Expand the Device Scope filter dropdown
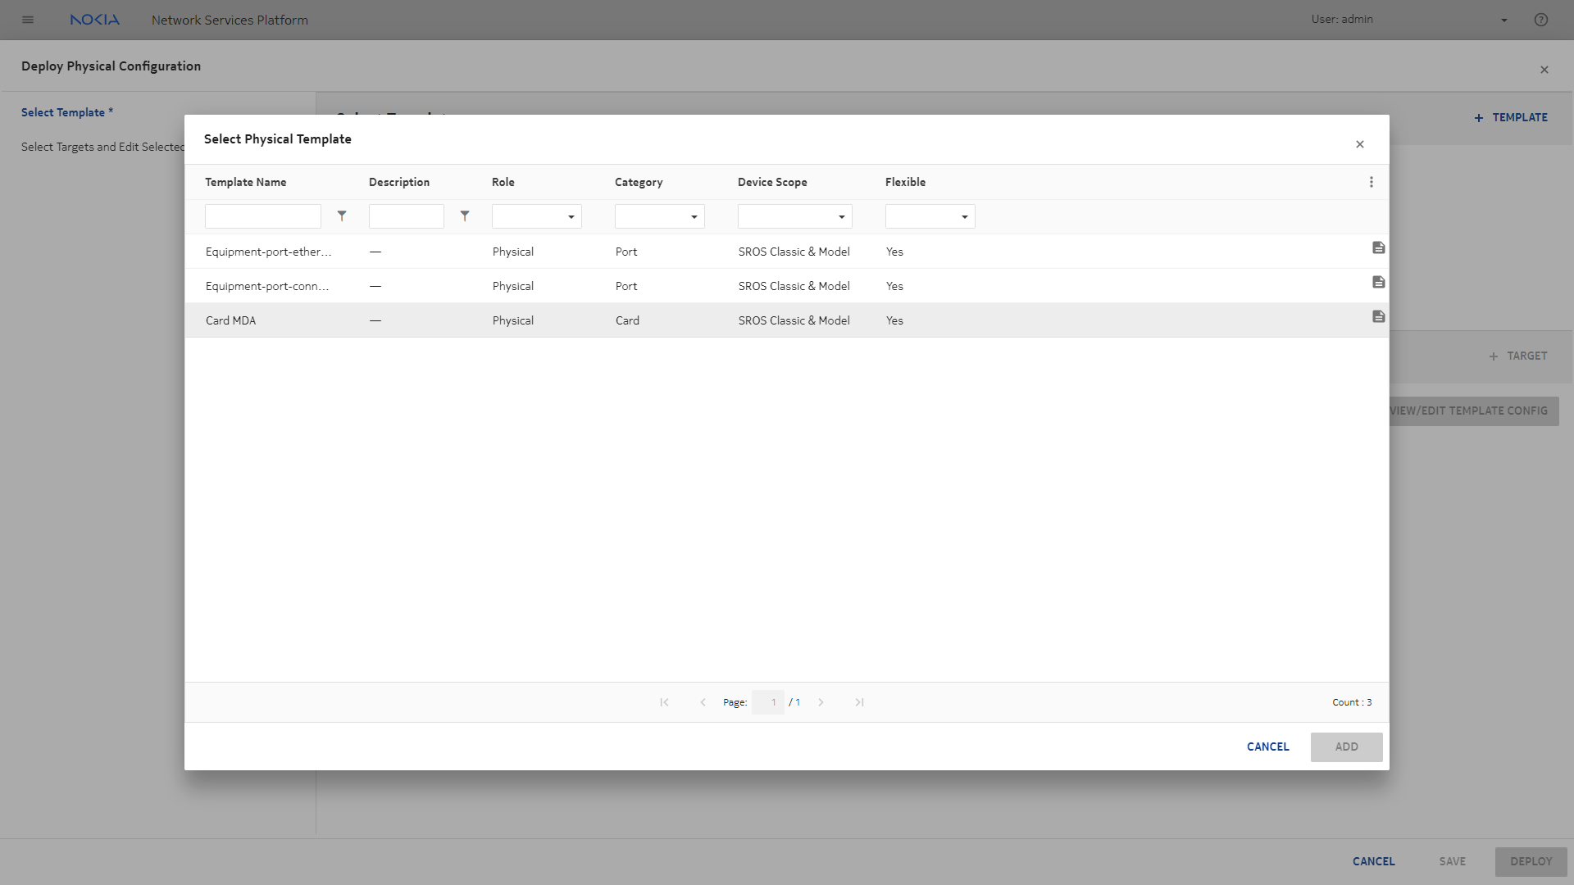 [x=795, y=216]
